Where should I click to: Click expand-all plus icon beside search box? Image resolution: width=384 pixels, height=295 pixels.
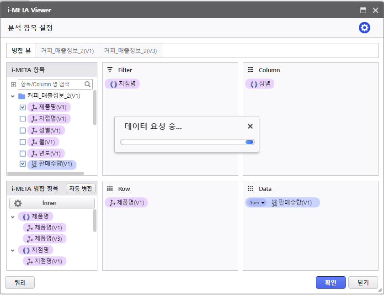[x=13, y=84]
